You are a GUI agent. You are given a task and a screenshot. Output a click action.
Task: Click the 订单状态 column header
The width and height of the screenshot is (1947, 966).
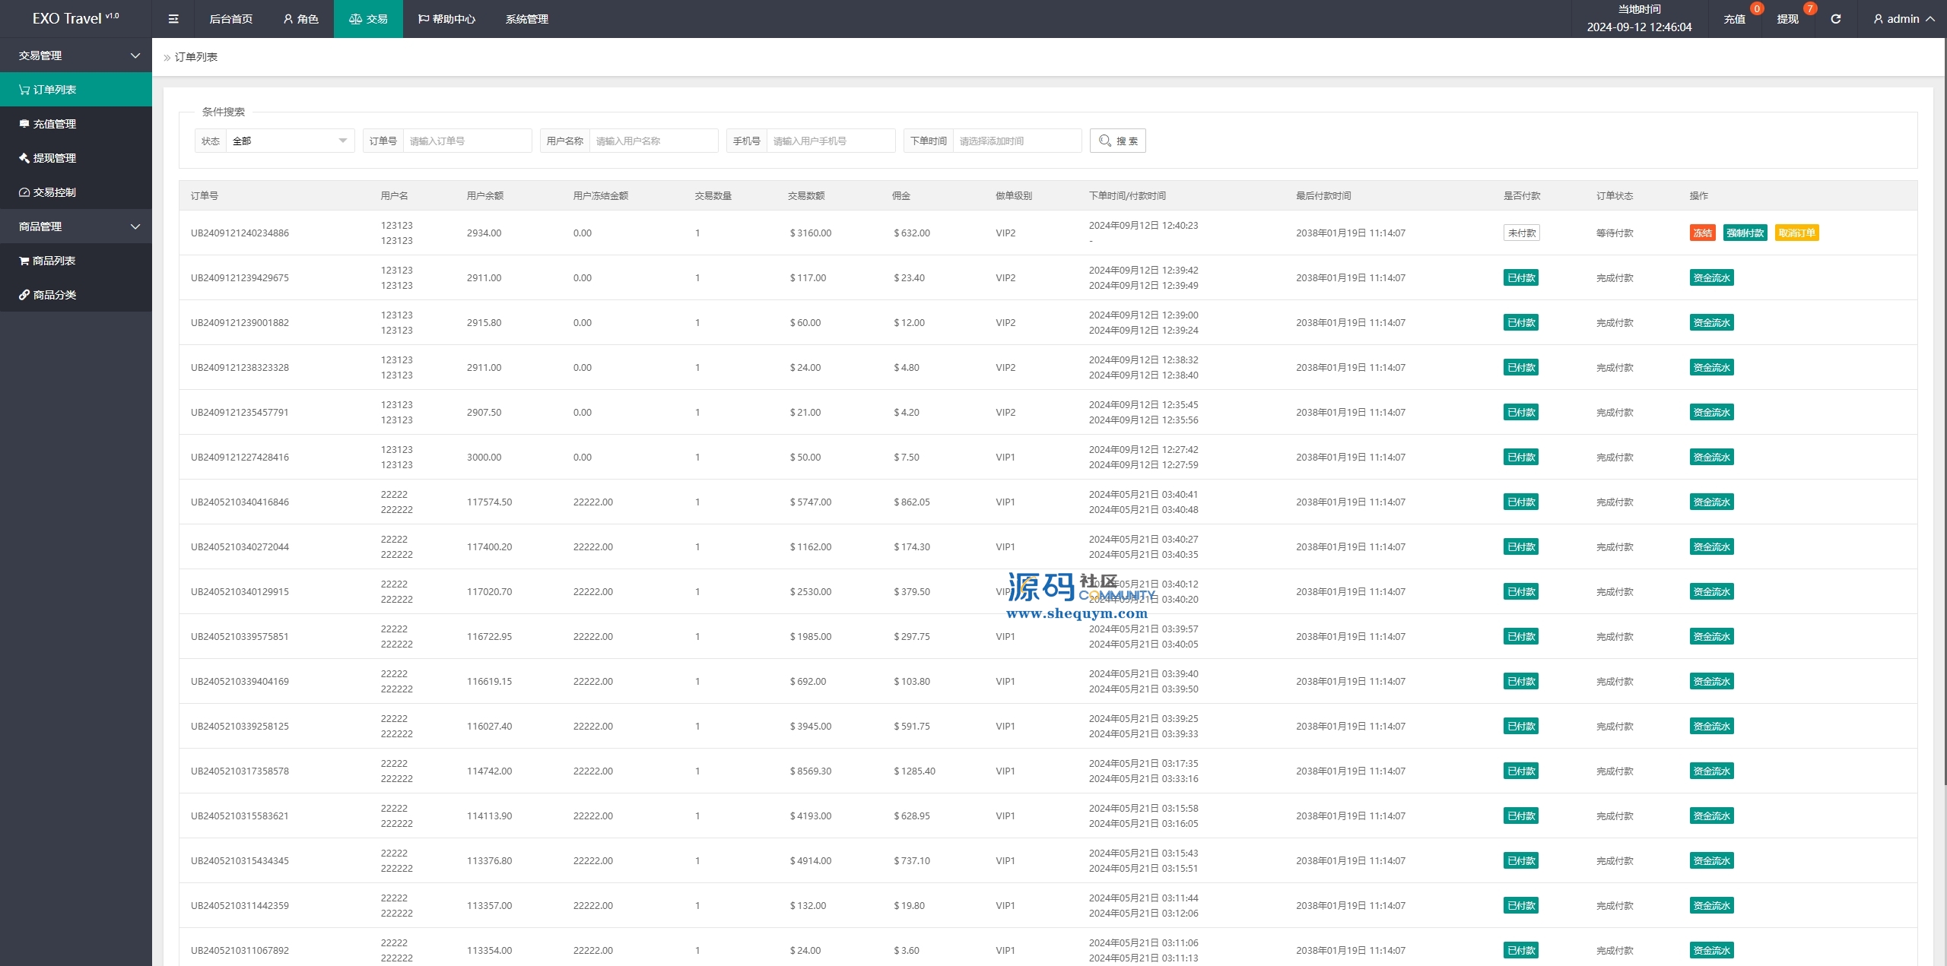(1614, 196)
